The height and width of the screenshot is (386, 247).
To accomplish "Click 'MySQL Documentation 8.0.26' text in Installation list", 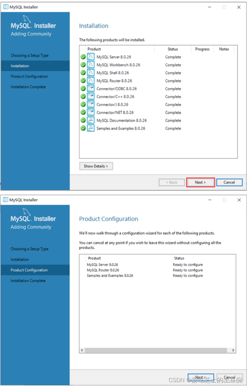I will click(122, 120).
